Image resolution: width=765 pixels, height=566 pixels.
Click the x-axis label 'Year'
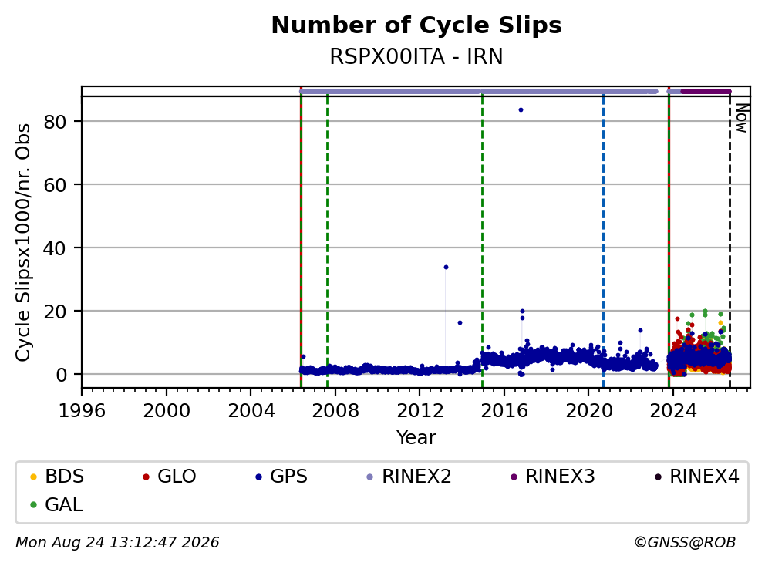pyautogui.click(x=416, y=438)
